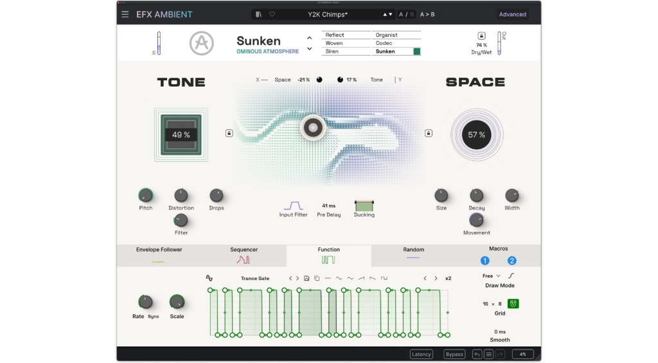Toggle Rate Sync mode
The image size is (658, 363).
[153, 316]
